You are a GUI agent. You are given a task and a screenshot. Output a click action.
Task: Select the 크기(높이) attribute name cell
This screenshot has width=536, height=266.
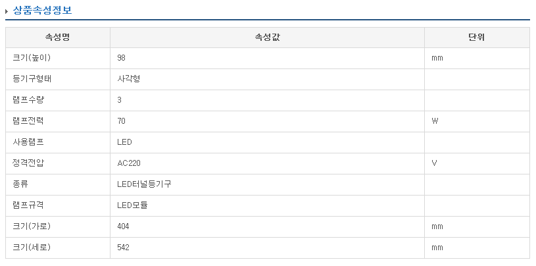[32, 58]
